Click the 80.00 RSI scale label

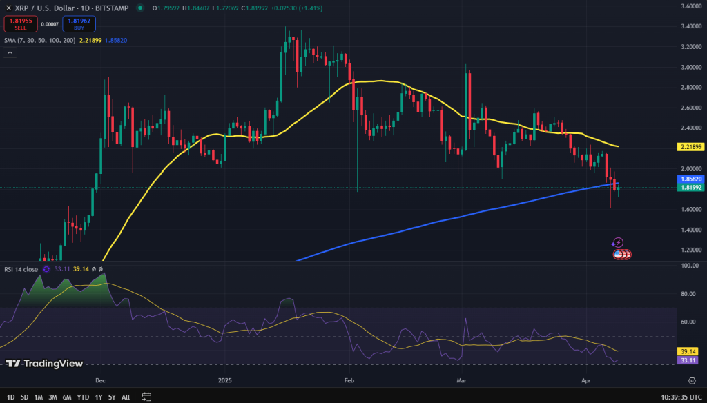point(688,294)
